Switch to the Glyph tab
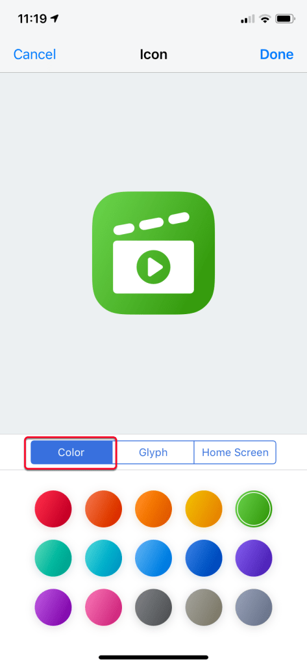The width and height of the screenshot is (307, 666). coord(153,453)
